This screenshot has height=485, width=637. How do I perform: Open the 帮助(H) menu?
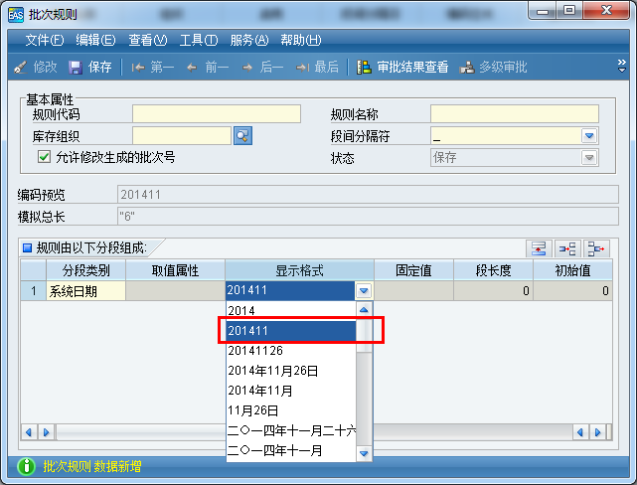[x=300, y=40]
